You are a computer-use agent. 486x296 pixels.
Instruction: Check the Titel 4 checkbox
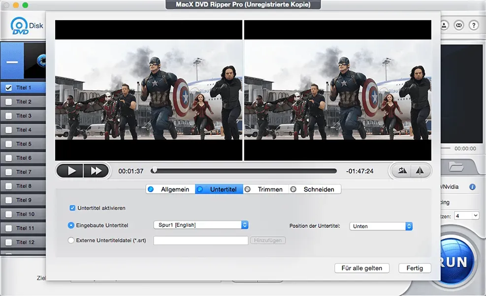pos(9,130)
